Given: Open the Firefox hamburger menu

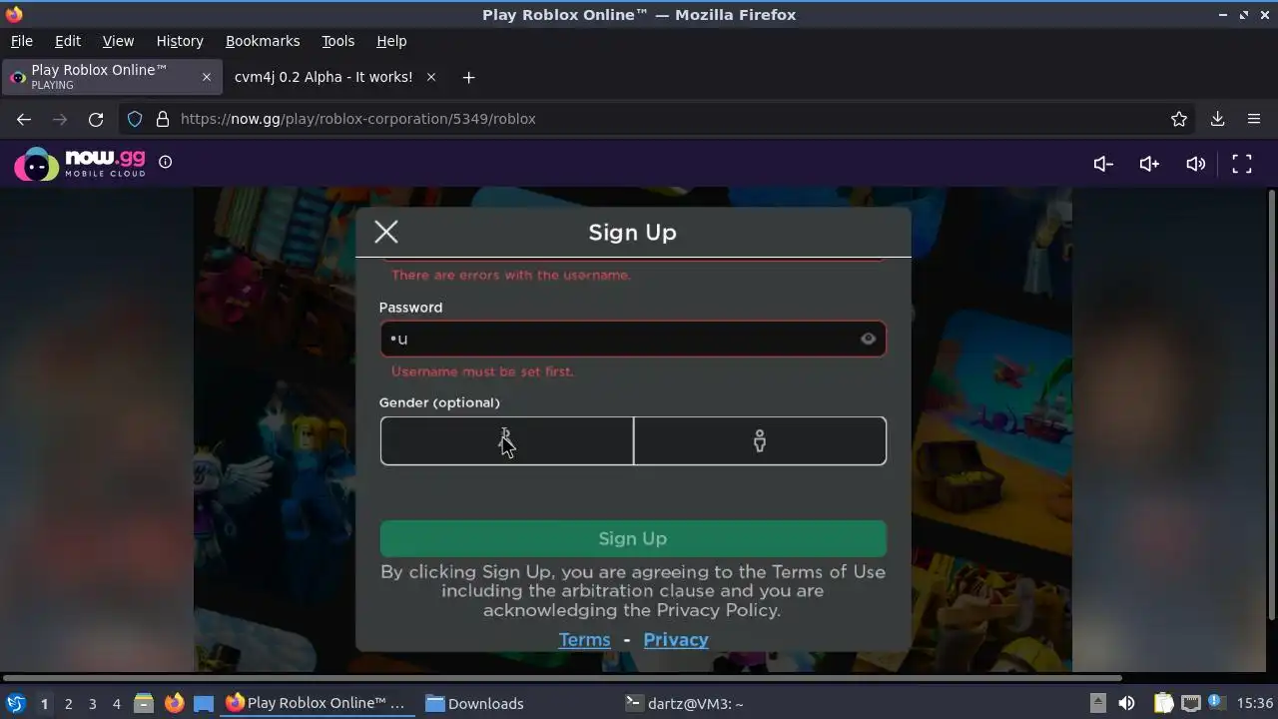Looking at the screenshot, I should [1254, 119].
